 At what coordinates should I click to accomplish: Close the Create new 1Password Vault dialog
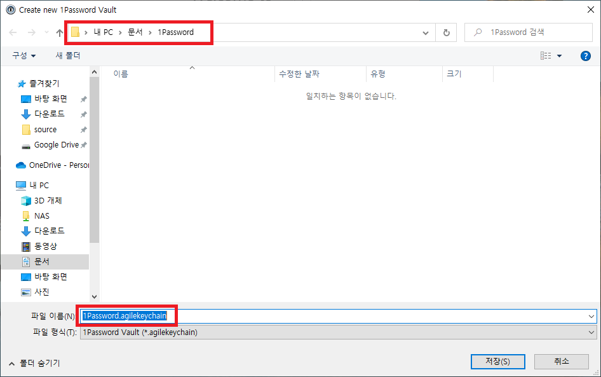(591, 10)
